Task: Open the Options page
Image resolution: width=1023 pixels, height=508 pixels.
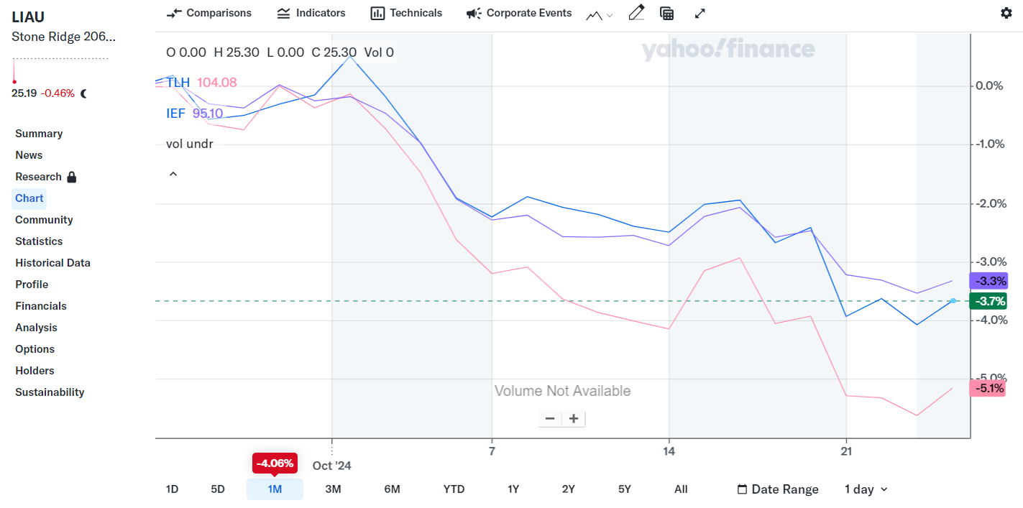Action: pos(35,349)
